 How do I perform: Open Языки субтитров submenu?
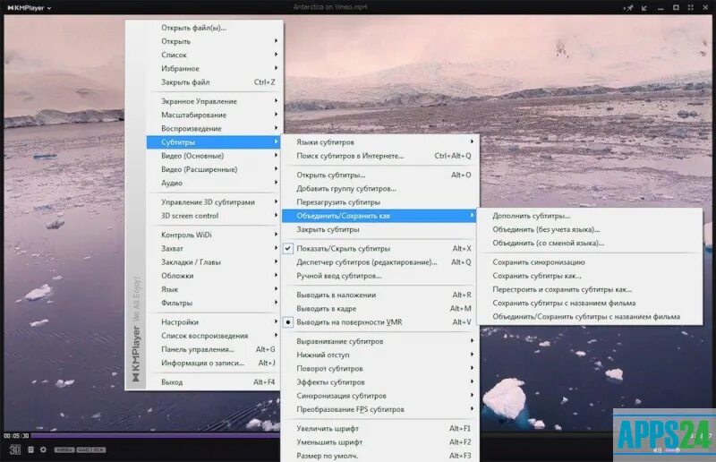pos(381,142)
